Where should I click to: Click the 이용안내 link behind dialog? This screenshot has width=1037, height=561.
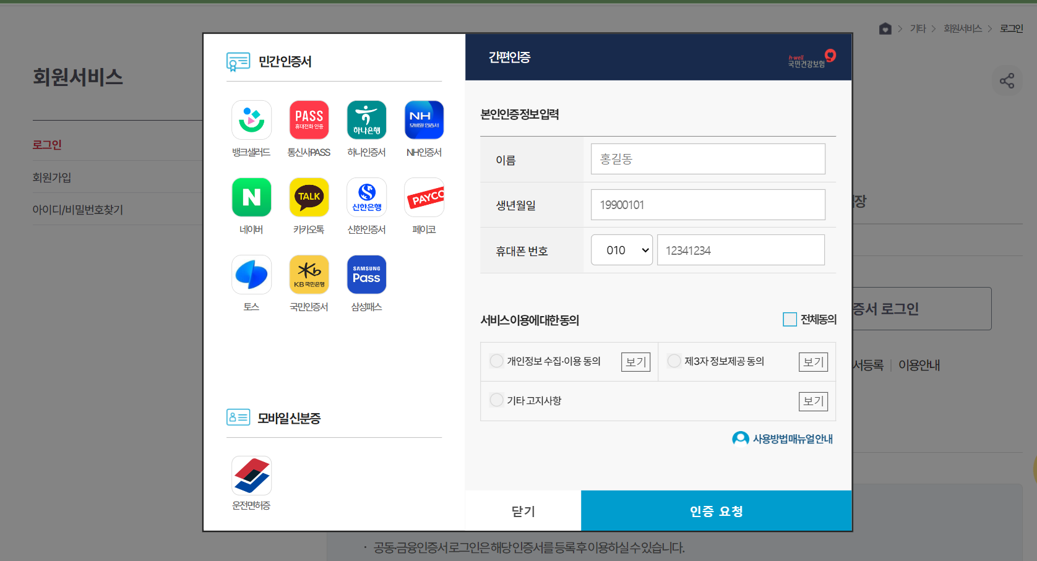[x=919, y=365]
